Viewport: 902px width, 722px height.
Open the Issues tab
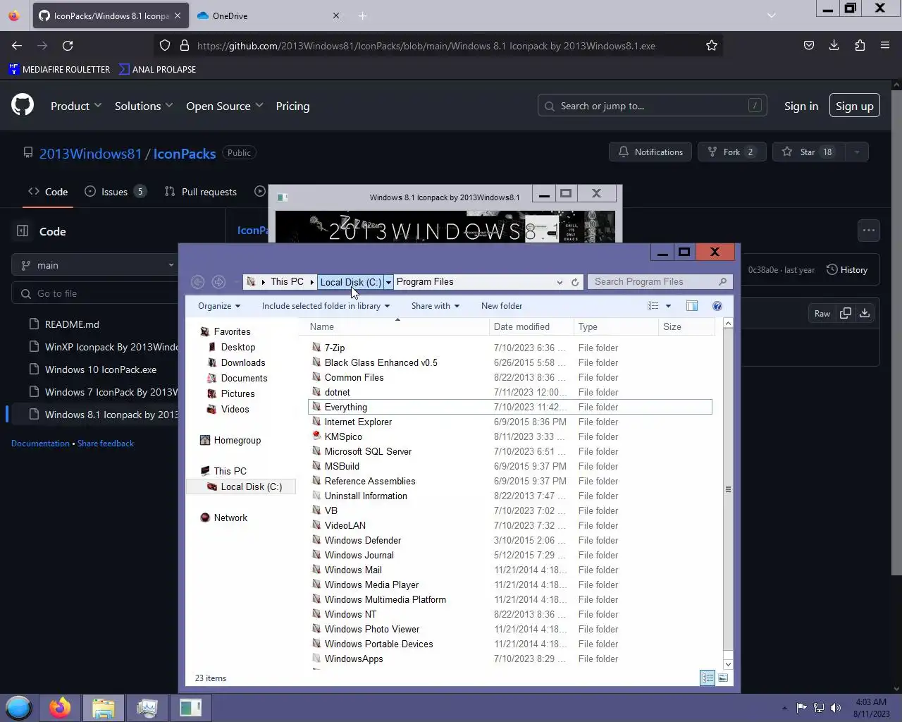point(116,192)
